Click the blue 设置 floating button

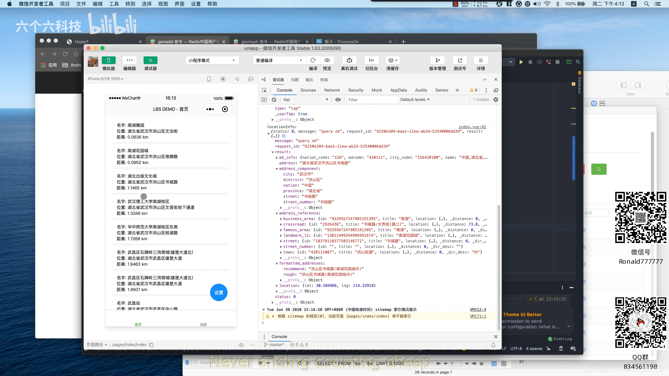pos(219,292)
